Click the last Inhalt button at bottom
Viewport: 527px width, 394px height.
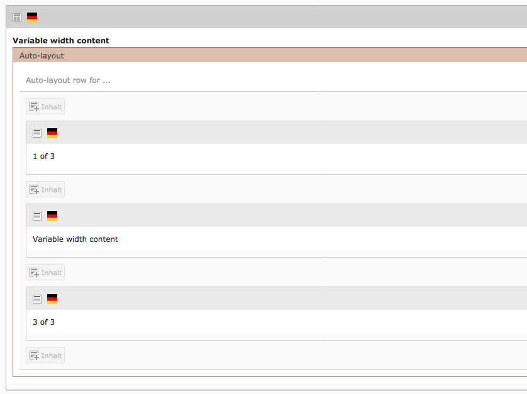tap(45, 356)
